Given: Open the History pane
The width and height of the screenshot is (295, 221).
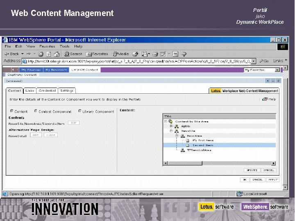Looking at the screenshot, I should [135, 54].
